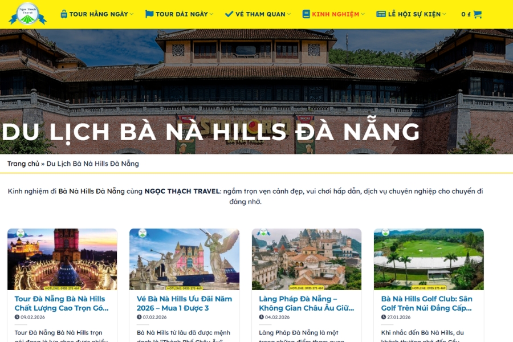Click the list icon beside Lễ Hội Sự Kiện

click(x=381, y=14)
